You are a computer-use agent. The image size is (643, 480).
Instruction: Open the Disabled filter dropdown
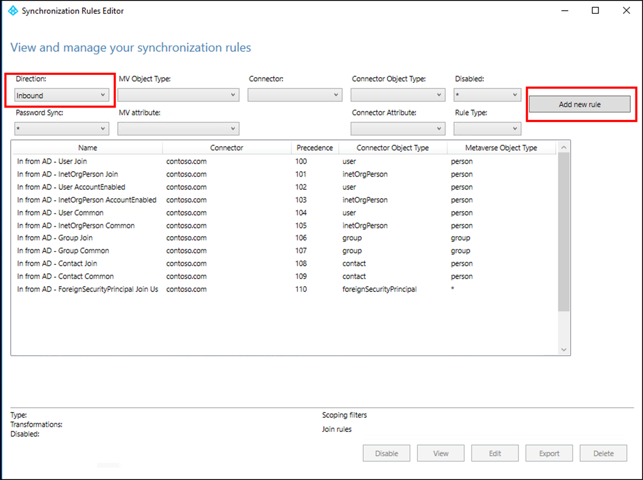tap(487, 95)
